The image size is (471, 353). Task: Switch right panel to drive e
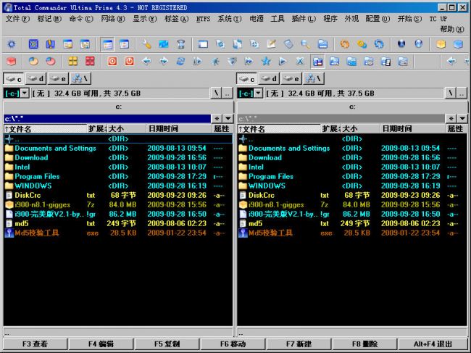293,78
